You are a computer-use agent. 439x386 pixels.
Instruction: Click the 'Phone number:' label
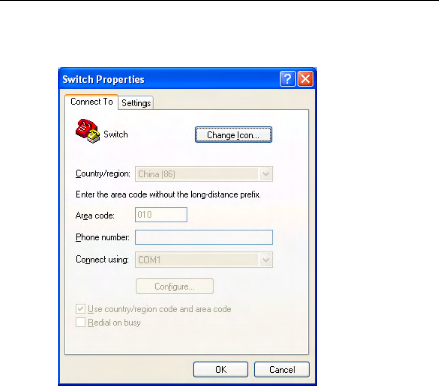click(102, 237)
